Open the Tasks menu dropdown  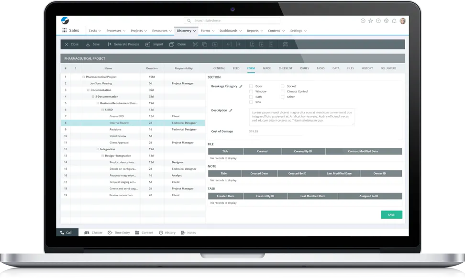click(x=95, y=31)
